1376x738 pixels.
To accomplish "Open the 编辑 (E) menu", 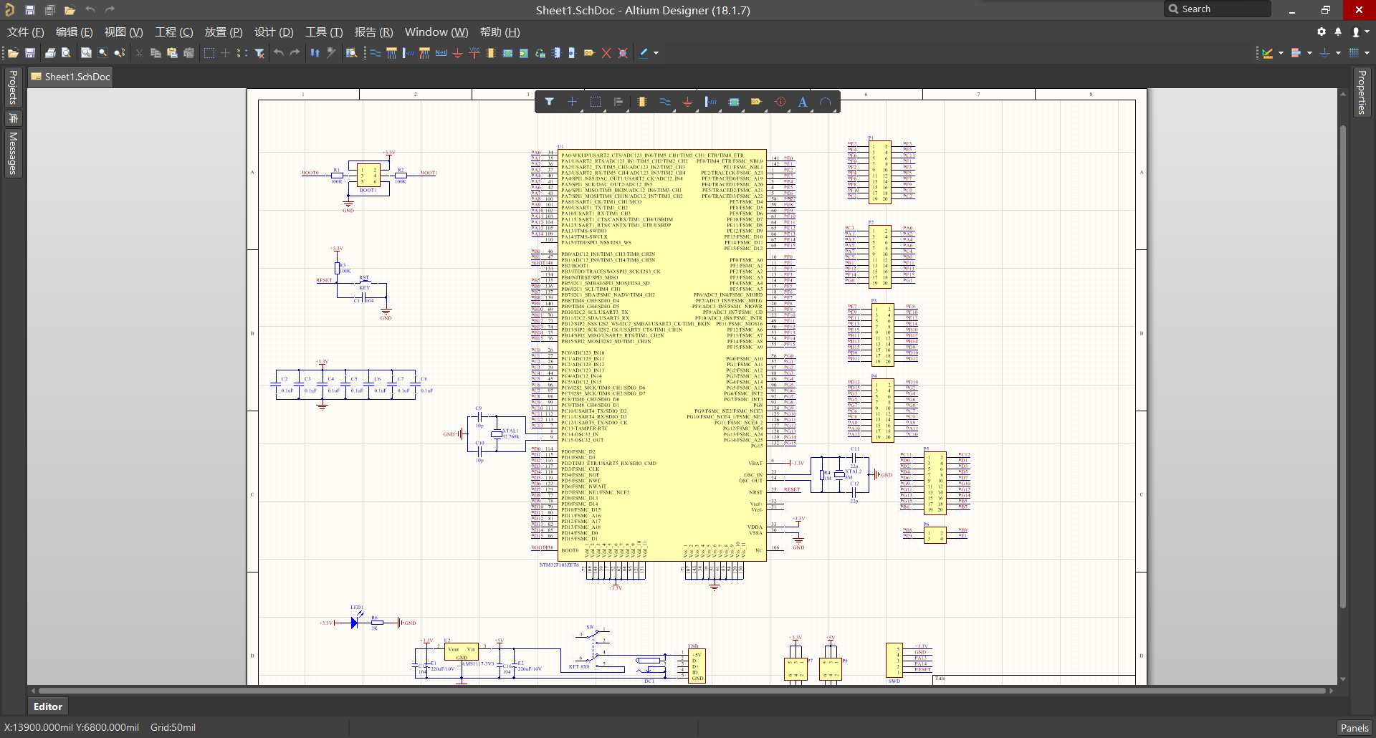I will 75,32.
